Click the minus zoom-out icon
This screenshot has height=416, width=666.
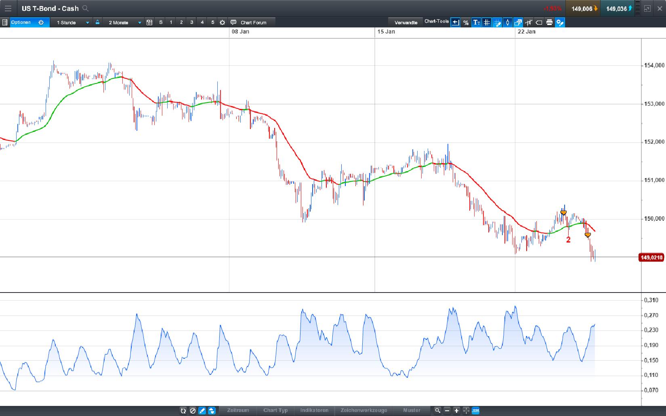[x=447, y=410]
